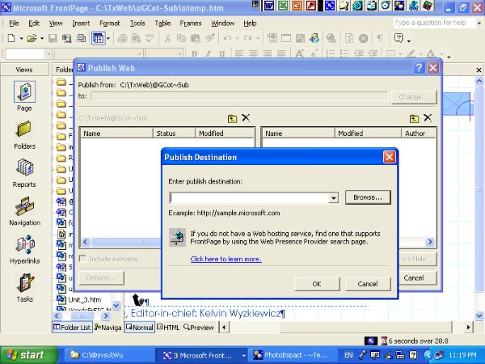Open the Reports view icon

[24, 171]
